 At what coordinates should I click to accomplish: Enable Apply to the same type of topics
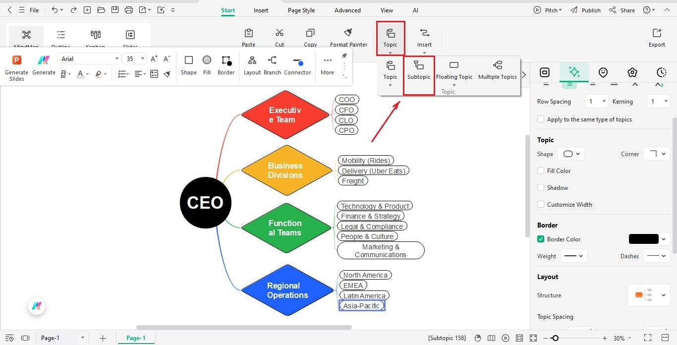(541, 119)
